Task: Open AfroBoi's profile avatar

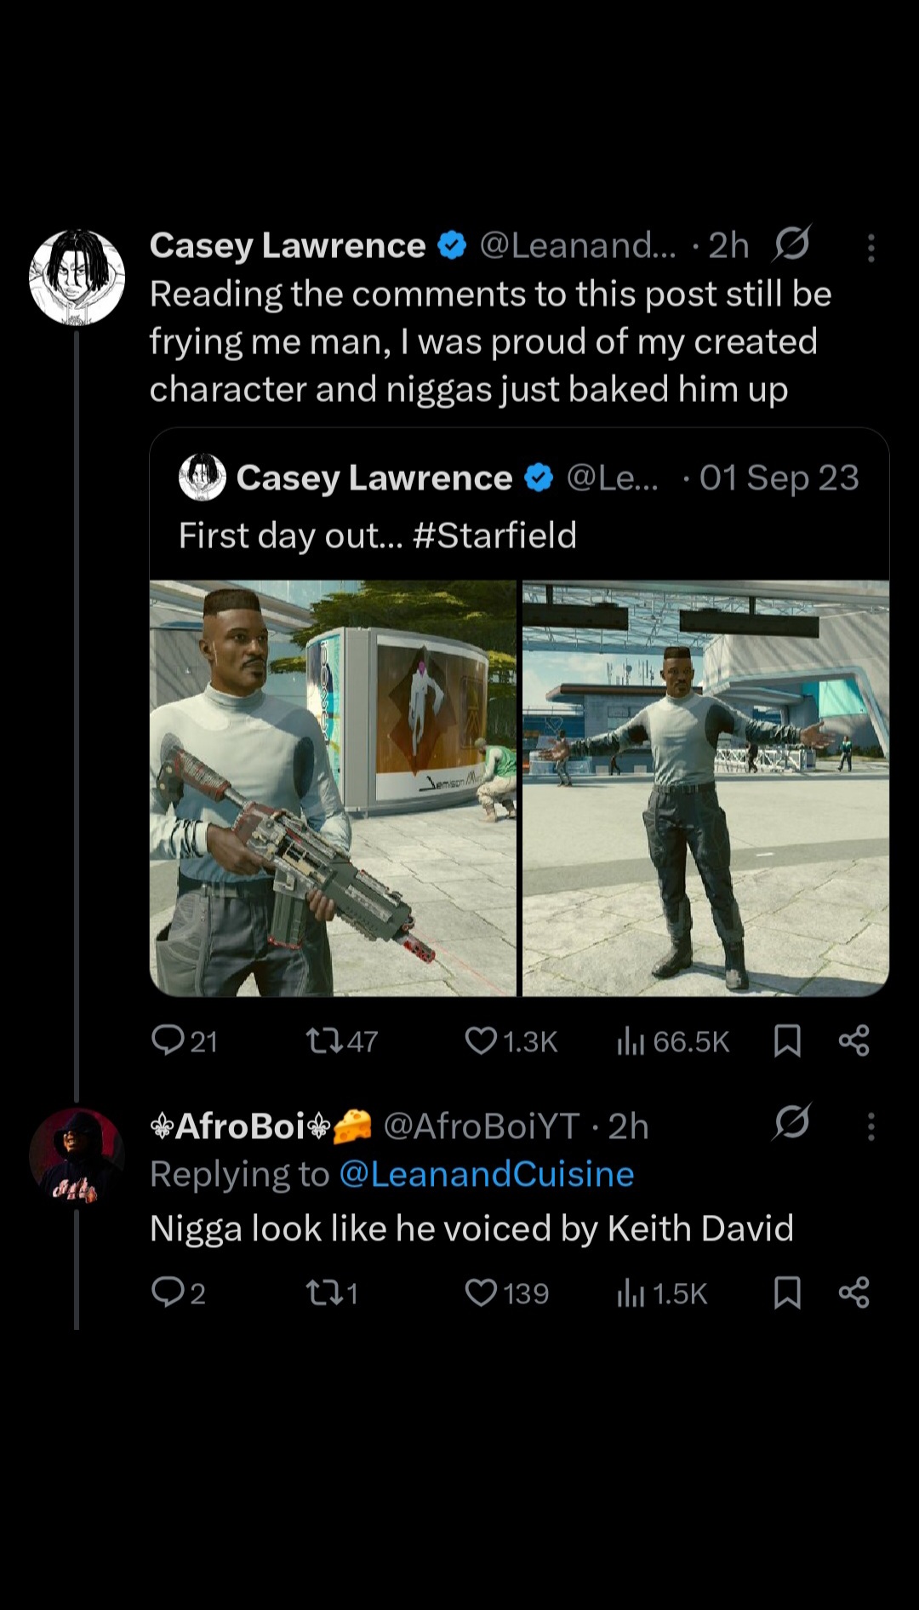Action: coord(77,1156)
